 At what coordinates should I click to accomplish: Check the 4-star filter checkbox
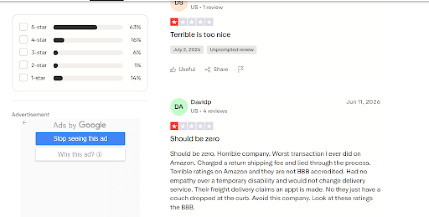23,40
